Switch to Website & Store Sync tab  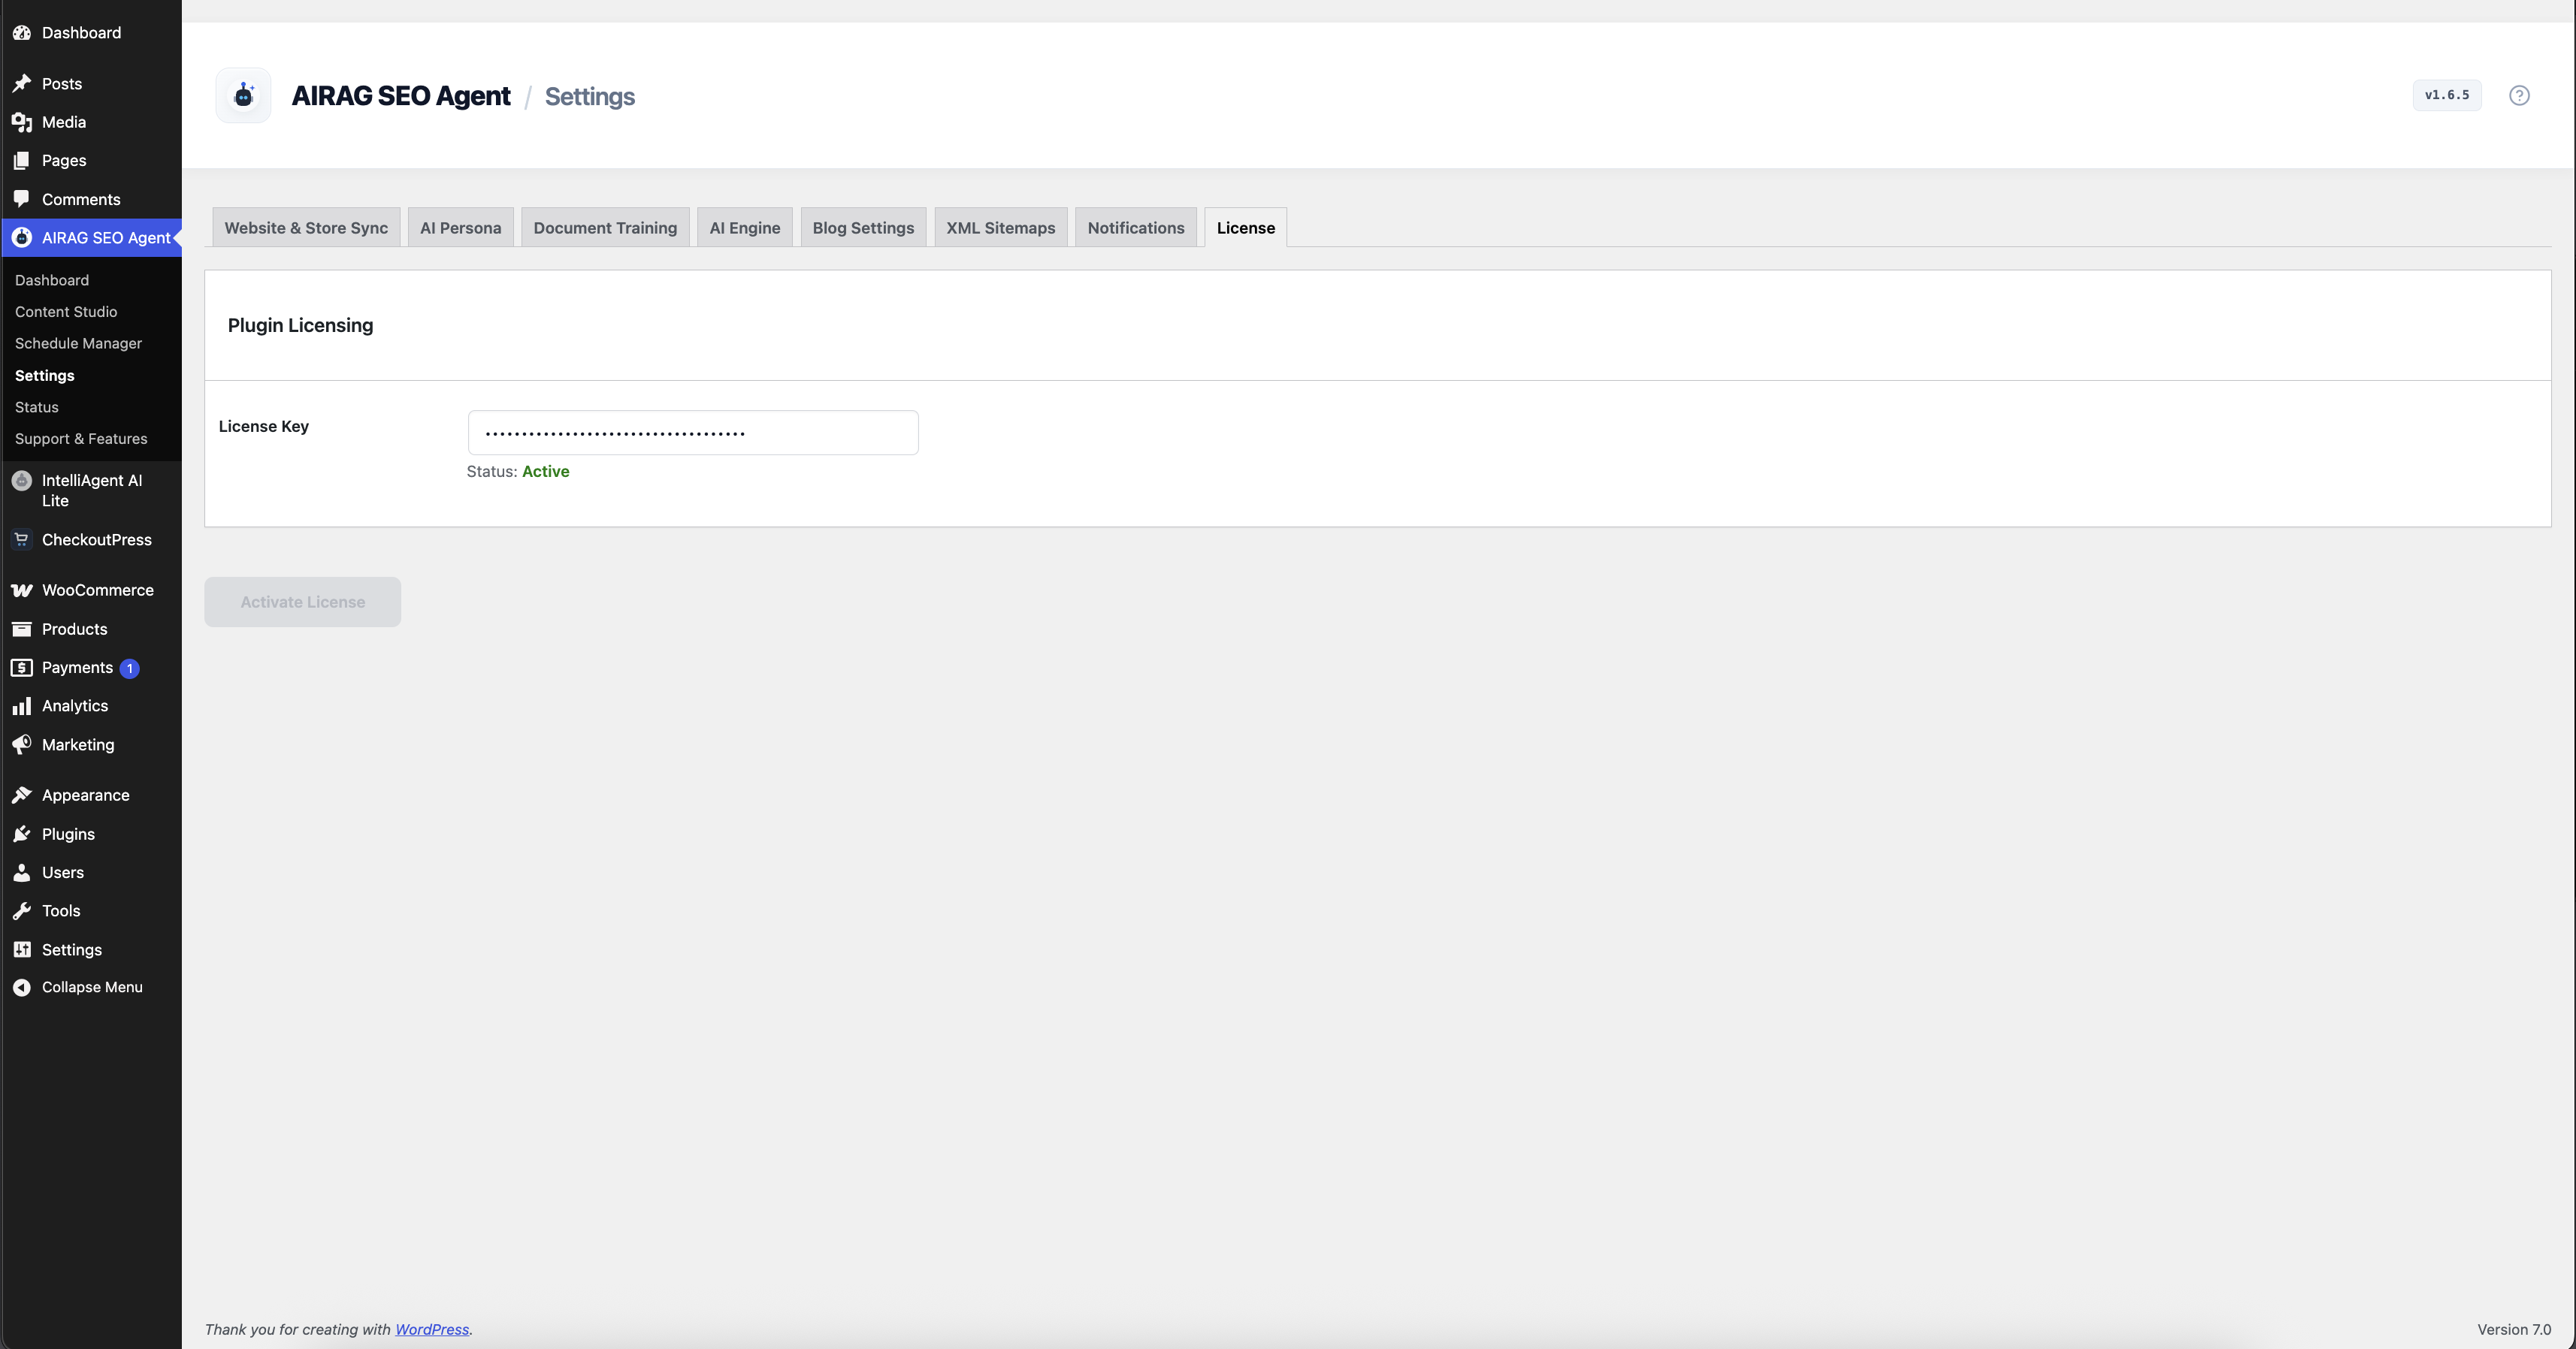pos(306,228)
